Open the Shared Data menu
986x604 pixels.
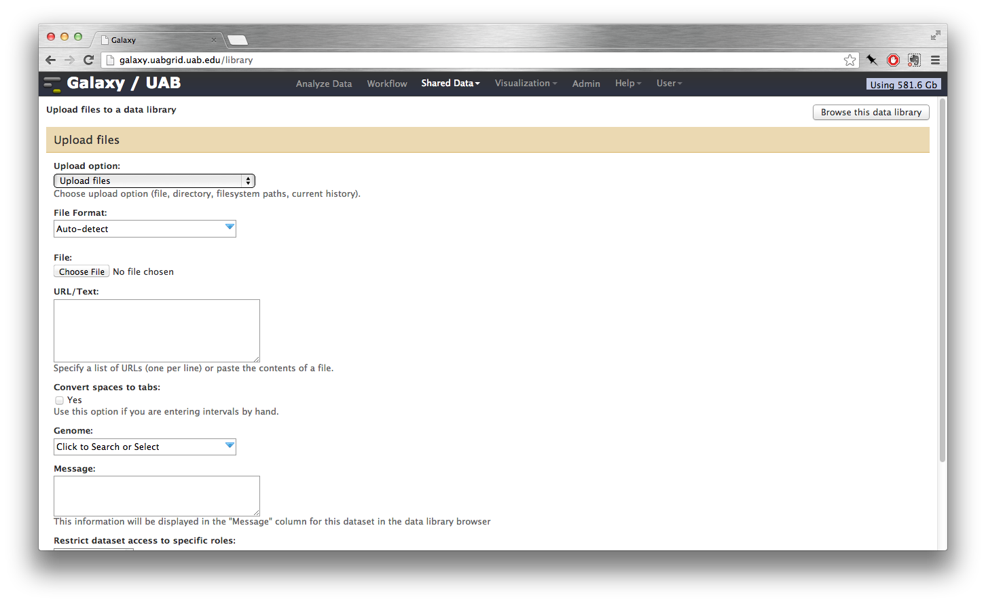[450, 83]
